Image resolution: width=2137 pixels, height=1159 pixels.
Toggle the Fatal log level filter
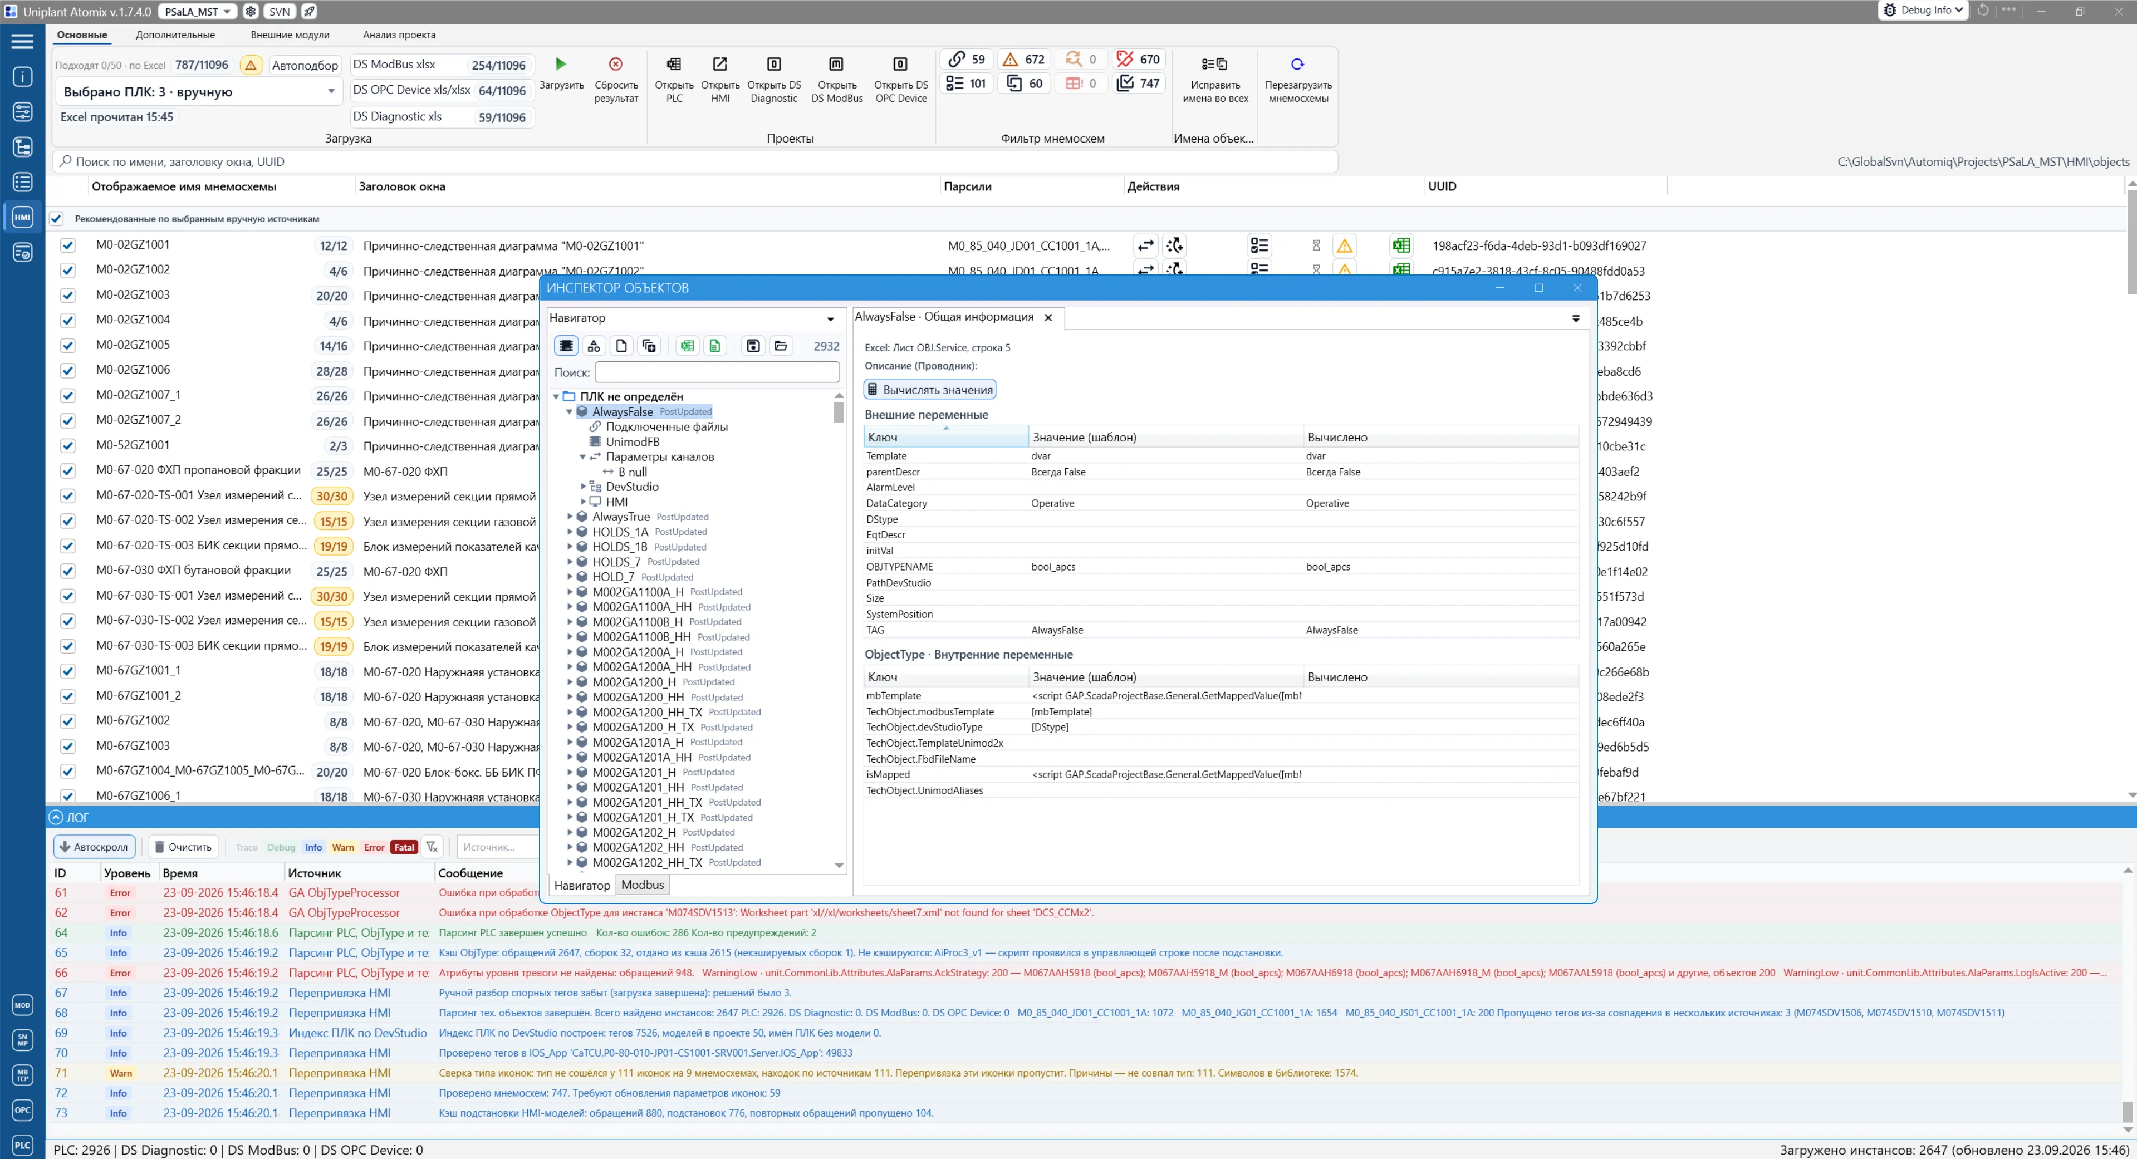[404, 847]
